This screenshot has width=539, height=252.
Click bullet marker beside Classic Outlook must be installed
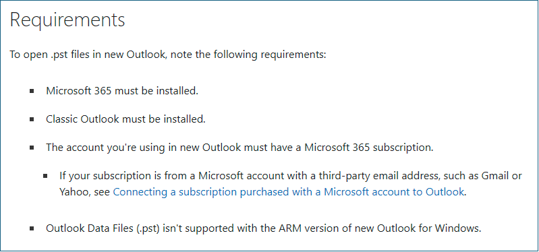click(32, 119)
